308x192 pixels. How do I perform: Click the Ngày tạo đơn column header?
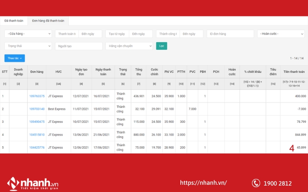point(81,72)
